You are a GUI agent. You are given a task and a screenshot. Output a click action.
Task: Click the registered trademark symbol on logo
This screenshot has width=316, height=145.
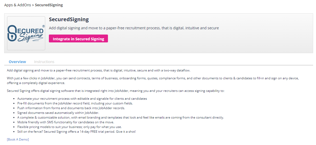(43, 26)
